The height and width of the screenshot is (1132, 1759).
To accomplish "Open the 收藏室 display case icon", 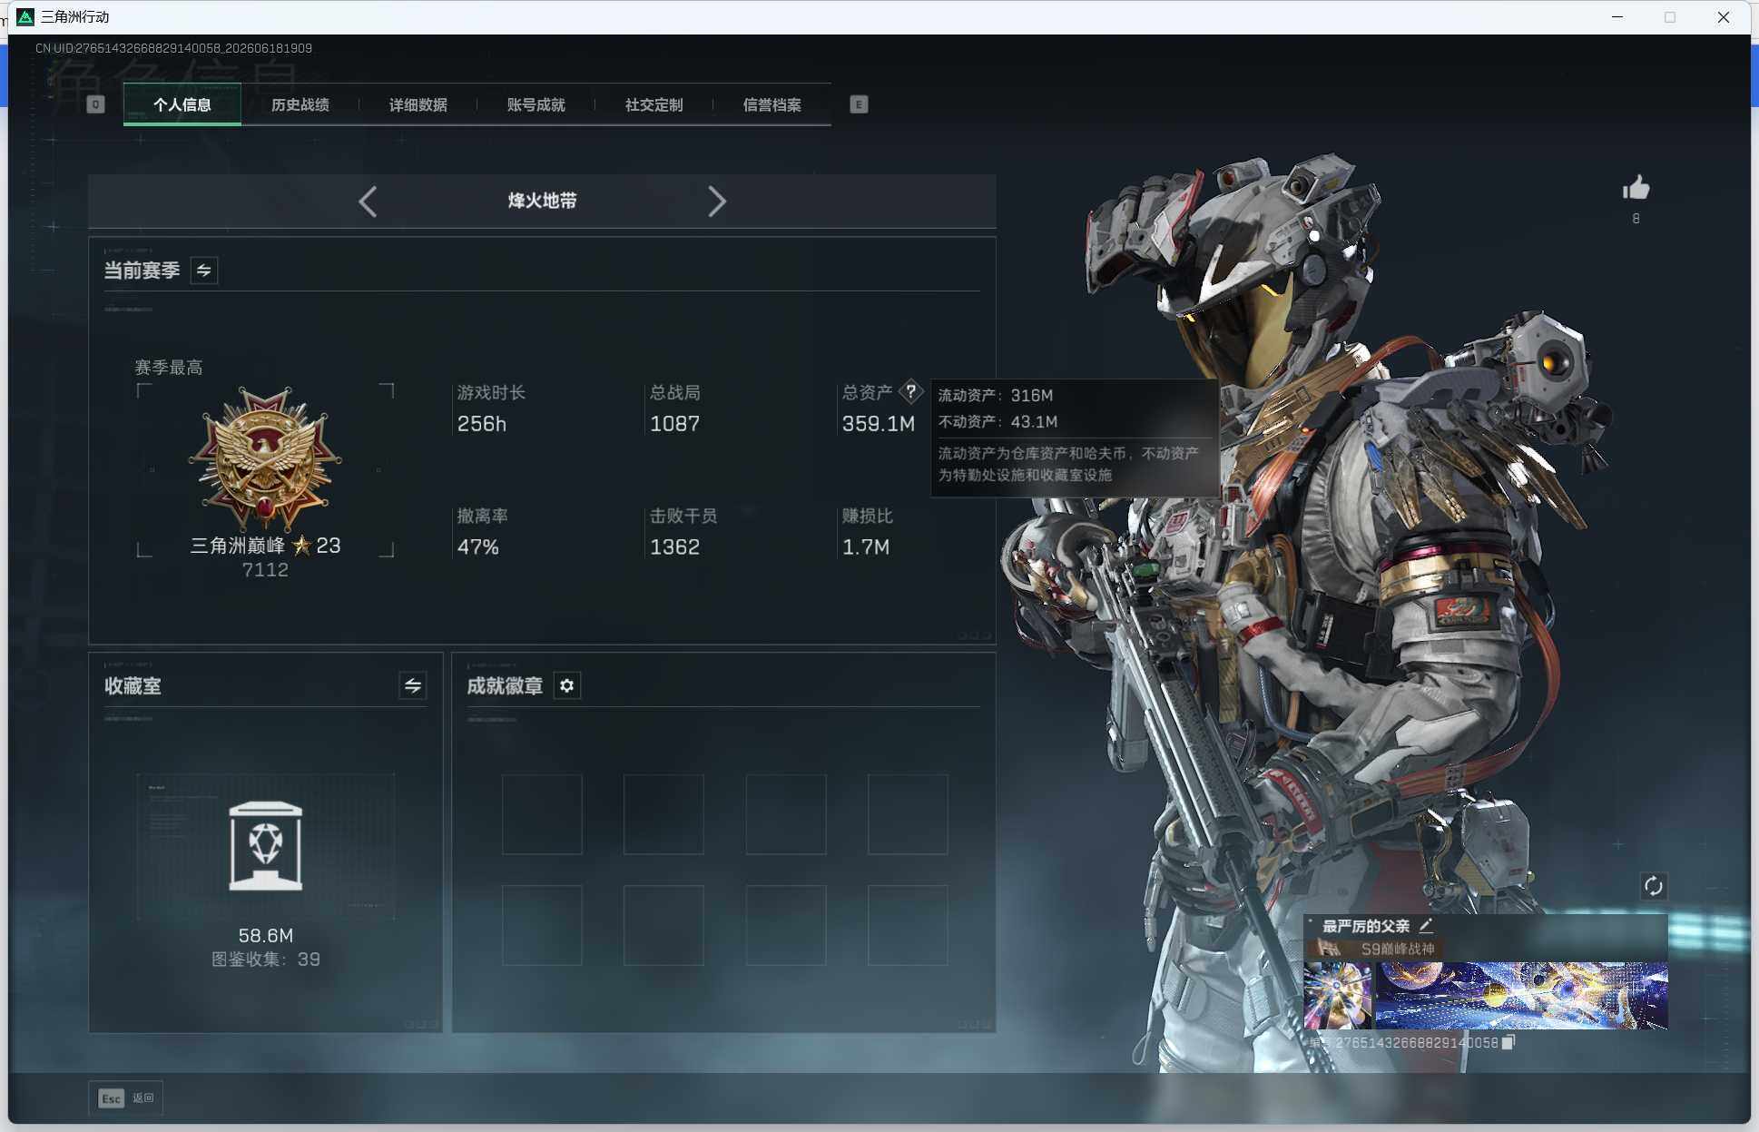I will coord(266,846).
